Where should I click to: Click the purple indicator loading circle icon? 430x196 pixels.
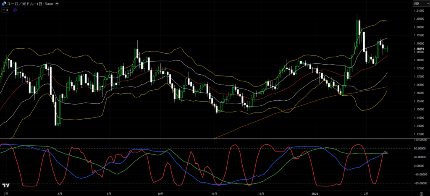coord(15,10)
